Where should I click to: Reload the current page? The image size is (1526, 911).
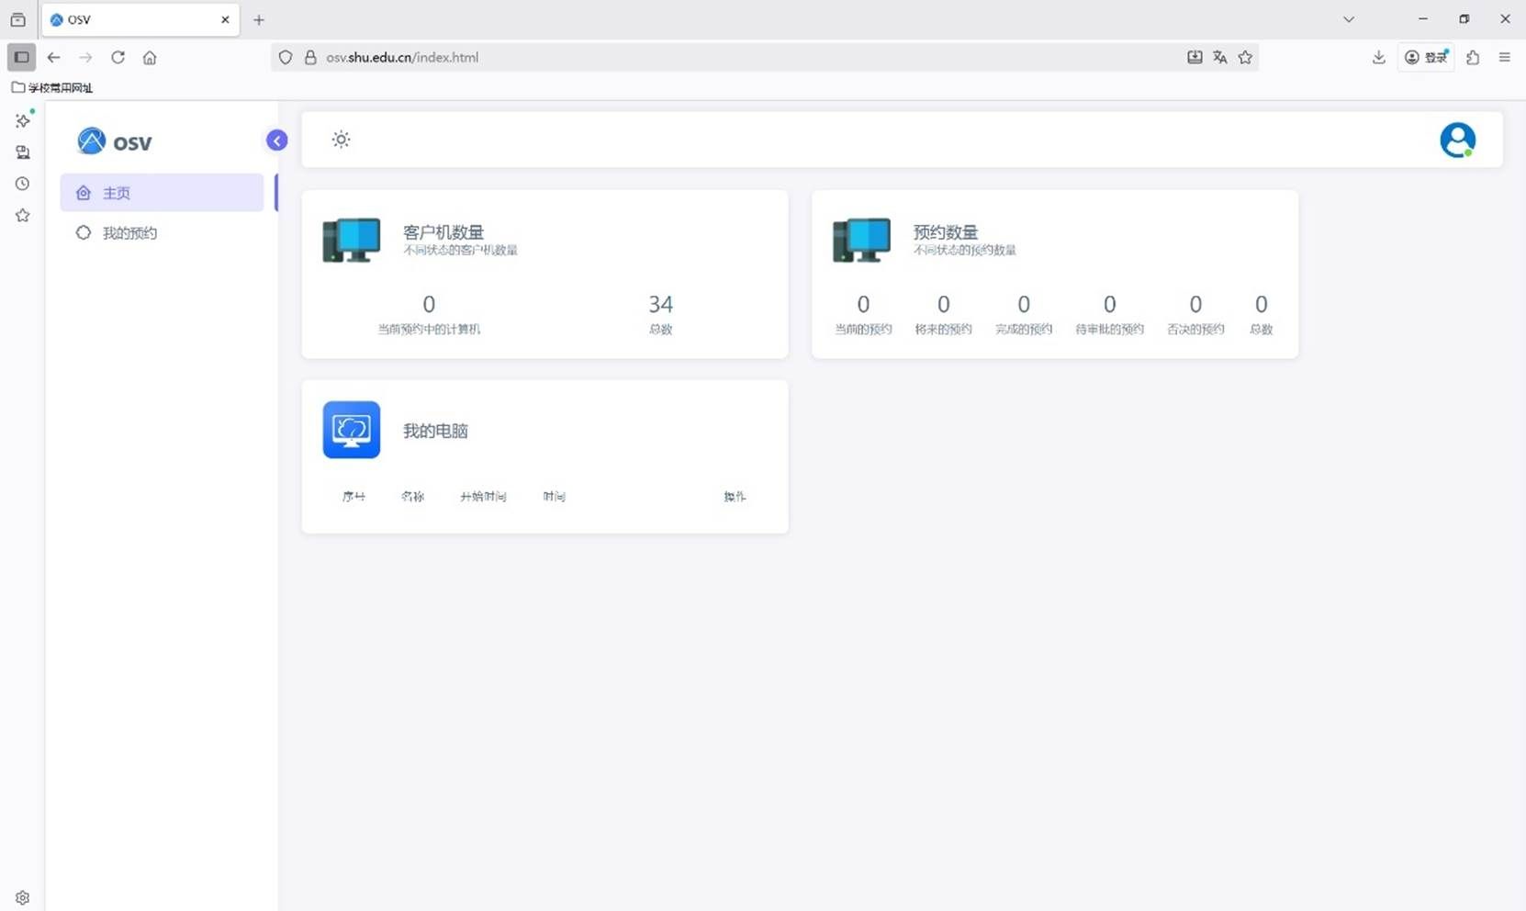pos(118,57)
